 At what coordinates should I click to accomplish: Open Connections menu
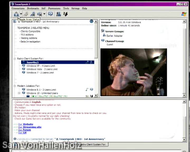point(18,8)
